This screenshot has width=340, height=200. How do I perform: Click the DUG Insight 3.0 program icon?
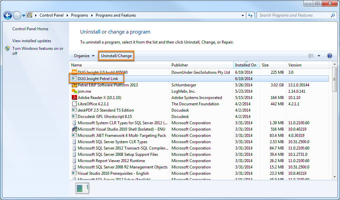click(74, 72)
